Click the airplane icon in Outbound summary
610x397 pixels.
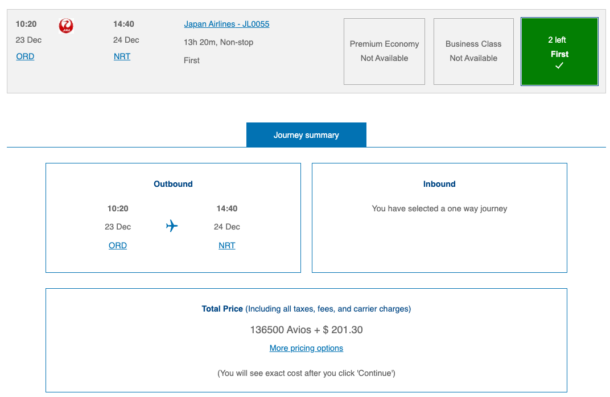(x=172, y=226)
